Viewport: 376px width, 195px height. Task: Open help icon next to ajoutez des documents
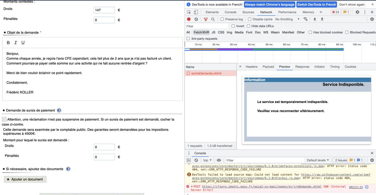coord(68,169)
